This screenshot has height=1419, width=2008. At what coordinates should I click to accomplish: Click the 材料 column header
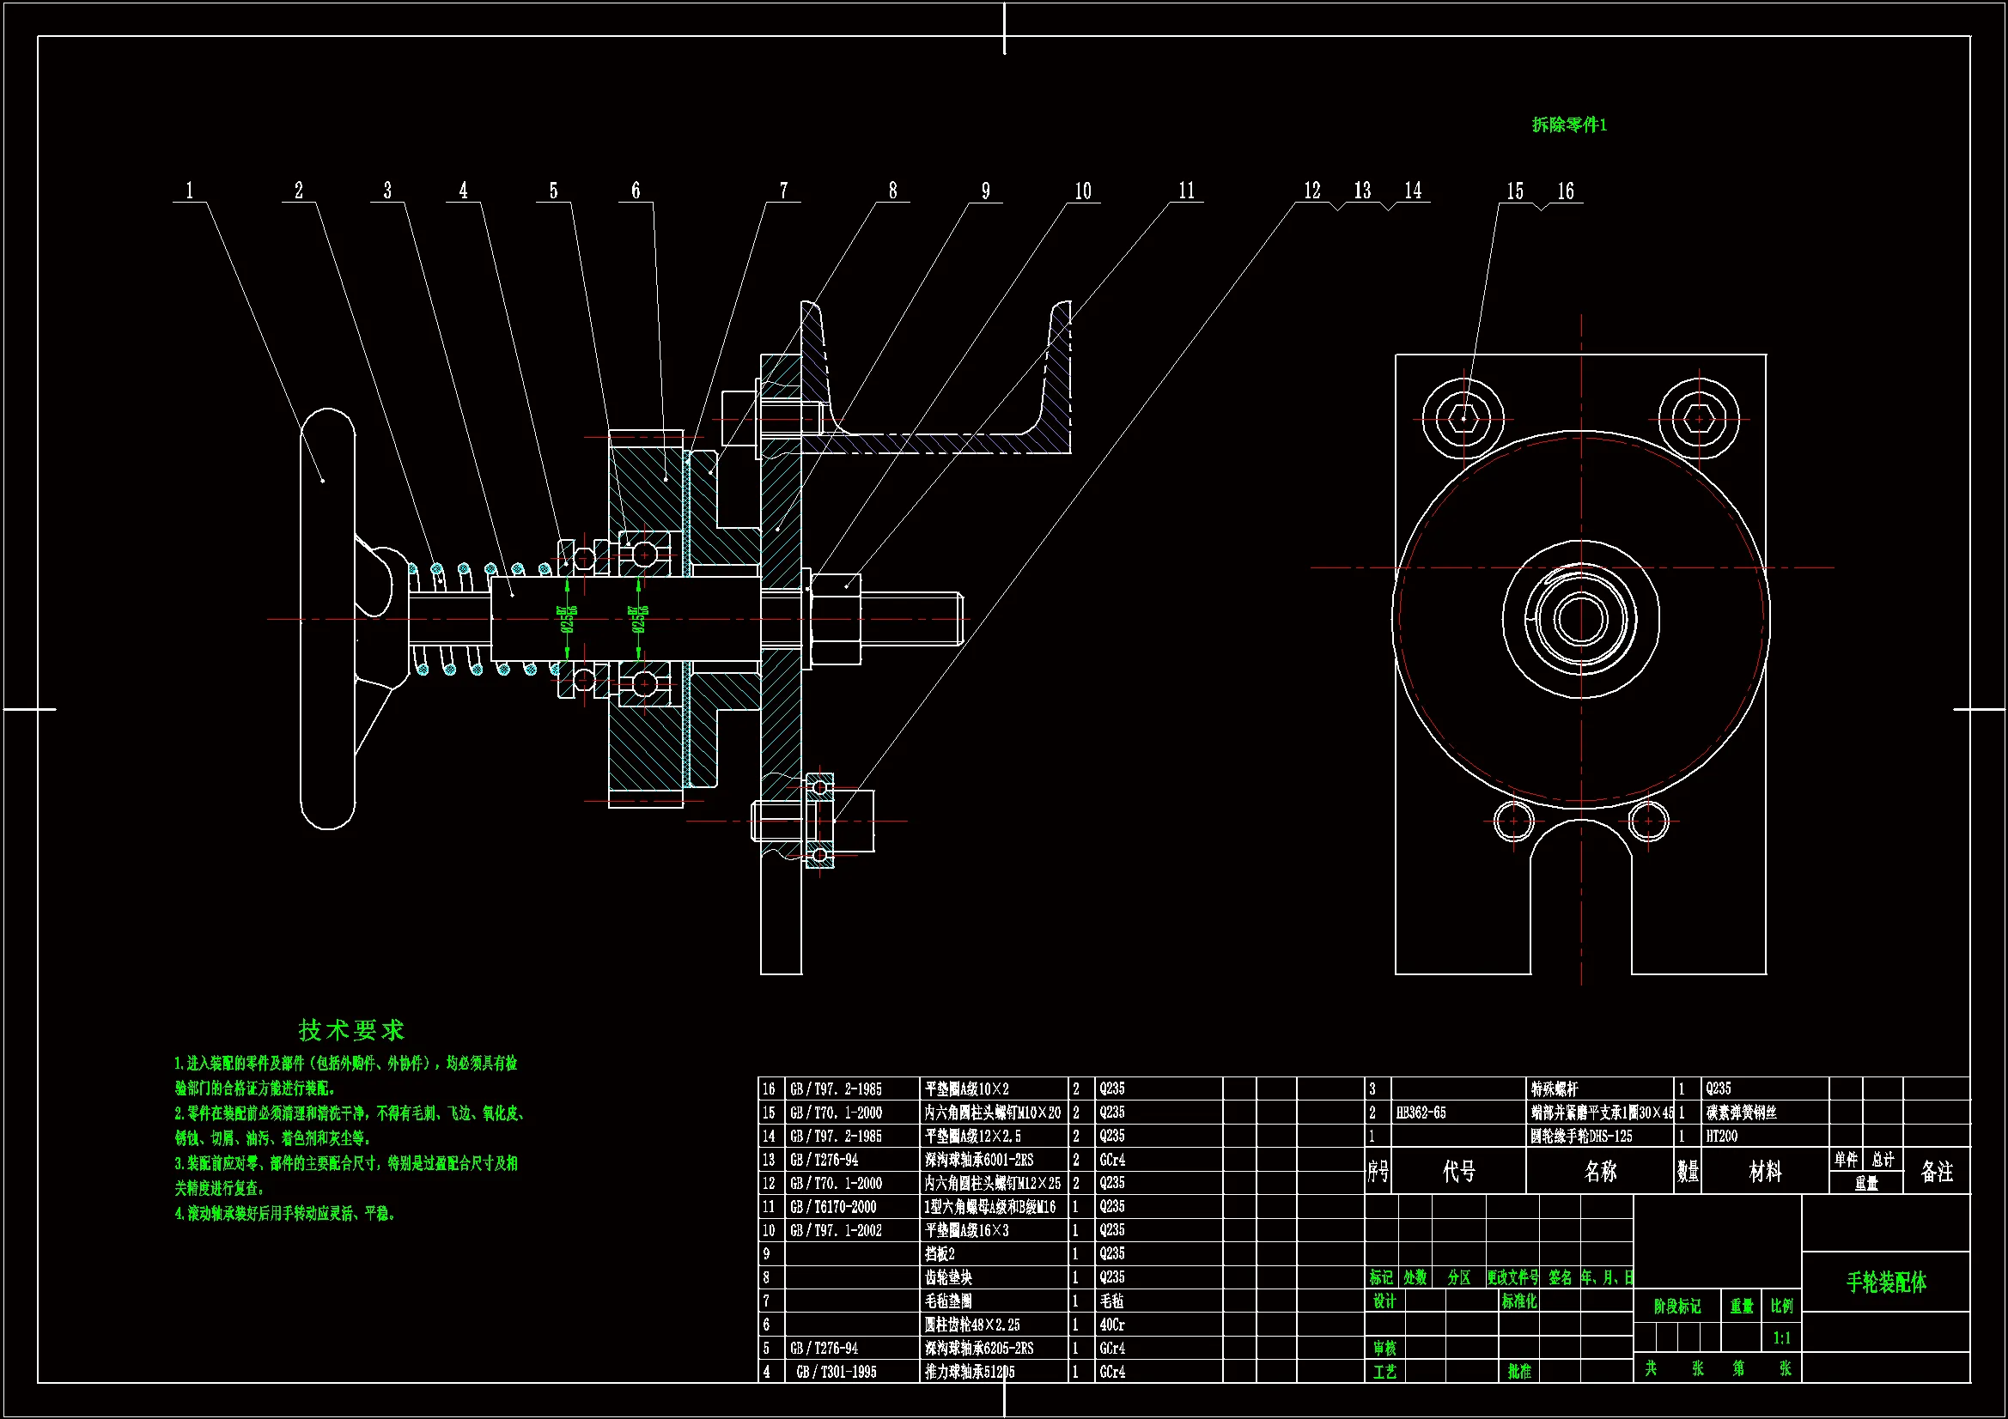click(1765, 1172)
